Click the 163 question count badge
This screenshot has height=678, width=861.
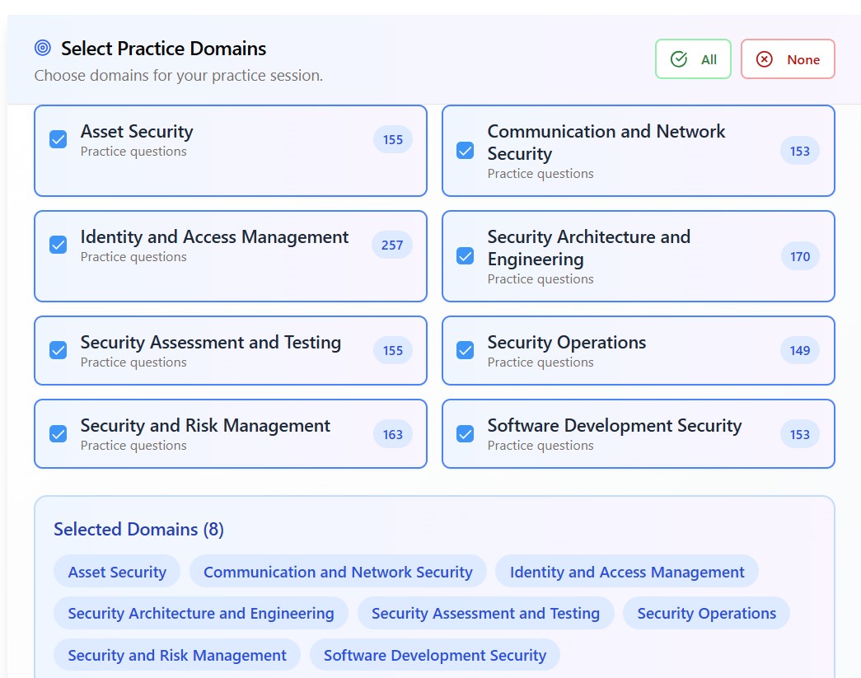pos(393,434)
